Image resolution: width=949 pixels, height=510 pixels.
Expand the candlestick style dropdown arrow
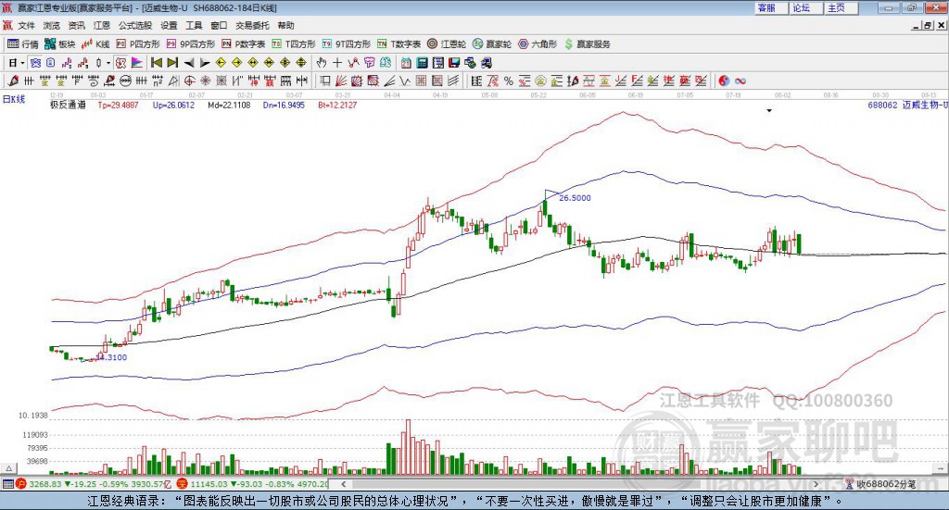point(108,63)
